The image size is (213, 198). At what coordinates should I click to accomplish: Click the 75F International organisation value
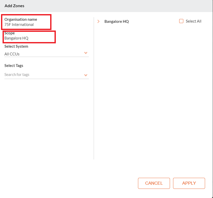point(19,25)
